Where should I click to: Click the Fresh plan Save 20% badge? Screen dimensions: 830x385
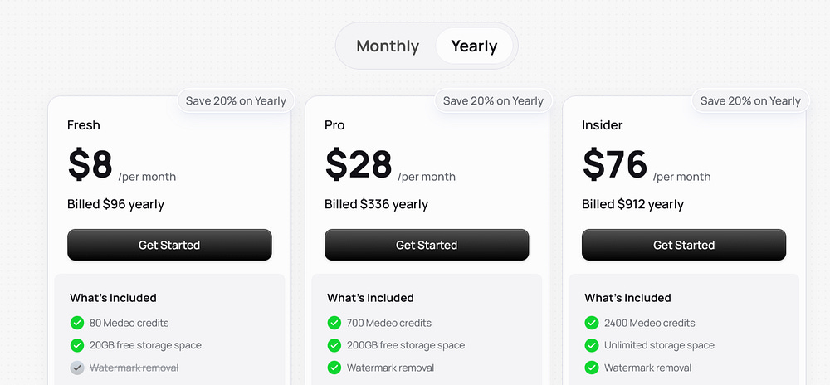236,101
